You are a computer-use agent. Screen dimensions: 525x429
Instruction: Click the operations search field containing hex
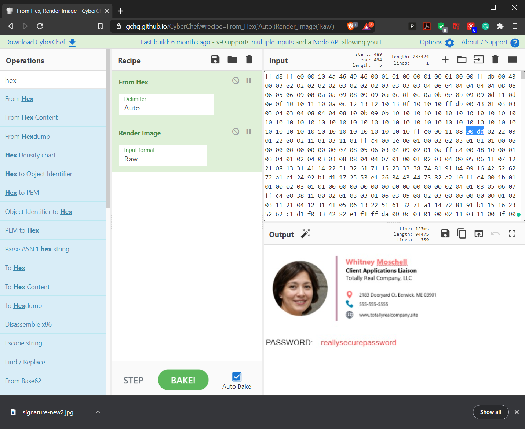[53, 80]
